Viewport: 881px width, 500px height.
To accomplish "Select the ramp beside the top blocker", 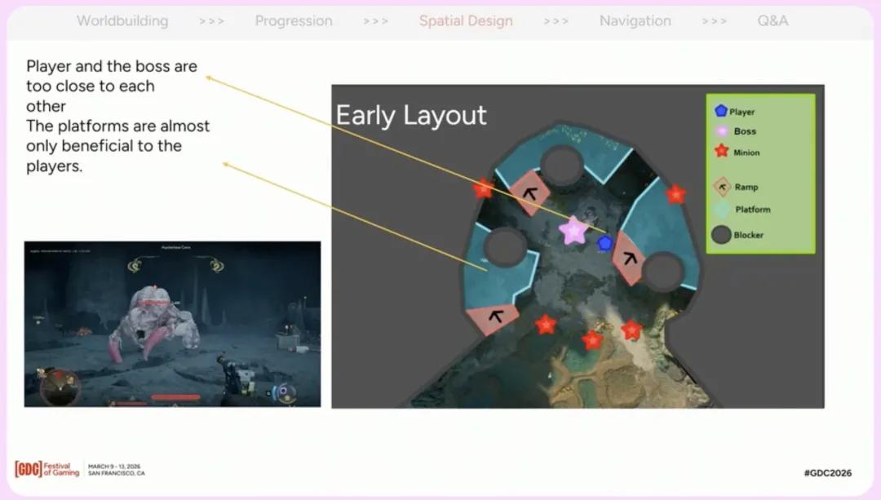I will (529, 193).
